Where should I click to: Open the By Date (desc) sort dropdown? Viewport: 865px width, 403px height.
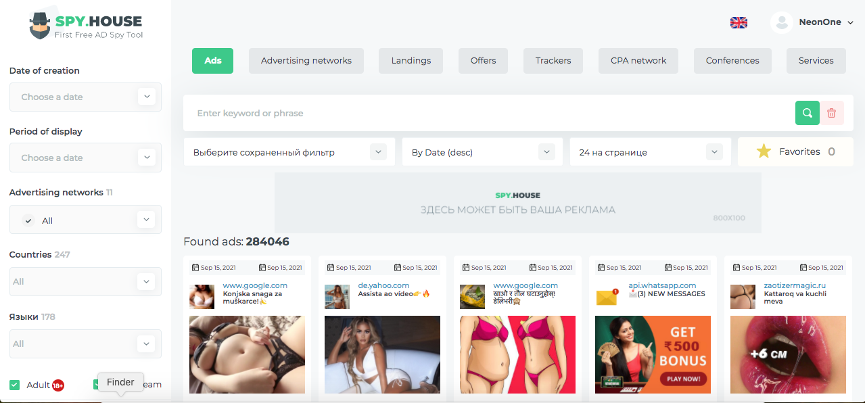point(546,152)
